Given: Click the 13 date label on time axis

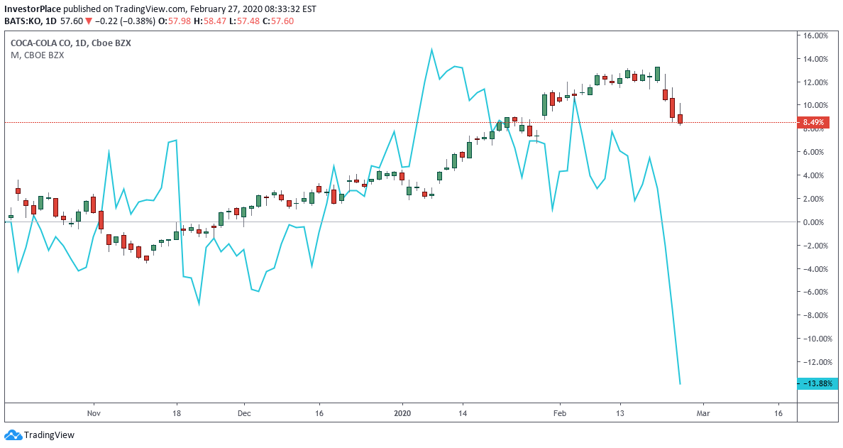Looking at the screenshot, I should point(620,413).
